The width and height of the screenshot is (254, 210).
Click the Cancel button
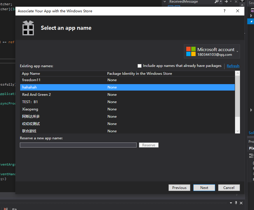point(229,188)
